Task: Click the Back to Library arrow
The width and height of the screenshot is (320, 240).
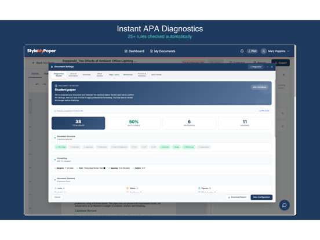Action: [34, 63]
